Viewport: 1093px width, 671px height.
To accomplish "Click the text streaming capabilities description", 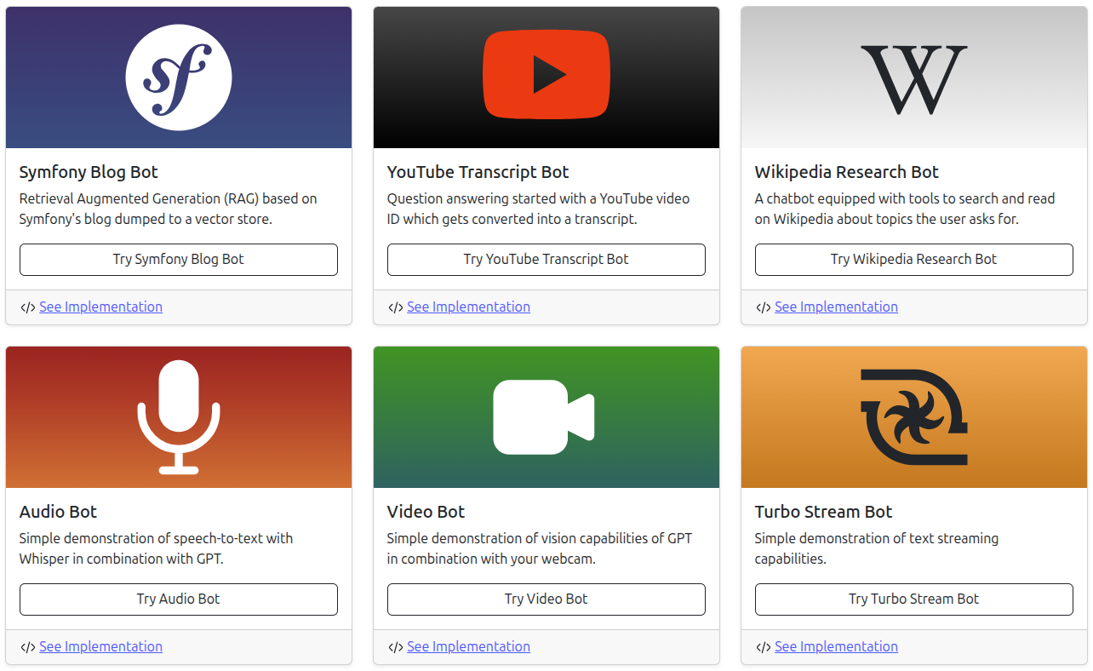I will click(x=877, y=548).
